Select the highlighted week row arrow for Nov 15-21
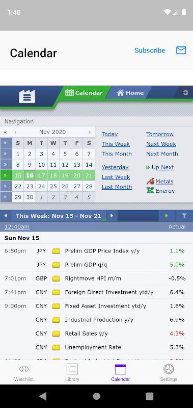193x408 pixels. pyautogui.click(x=6, y=175)
